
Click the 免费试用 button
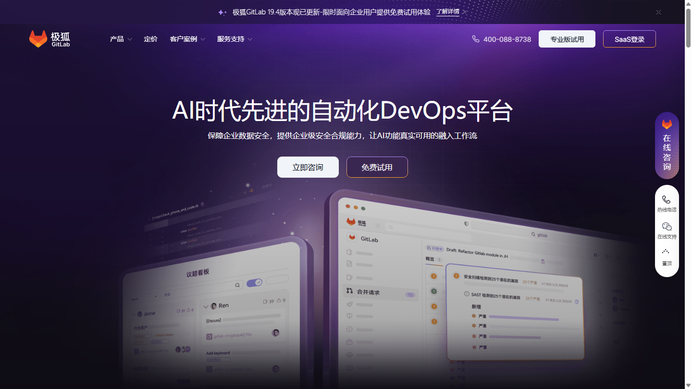click(x=377, y=167)
